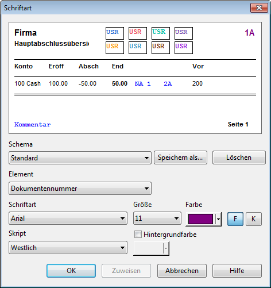Click the 200 value in preview
This screenshot has height=288, width=271.
pyautogui.click(x=198, y=83)
